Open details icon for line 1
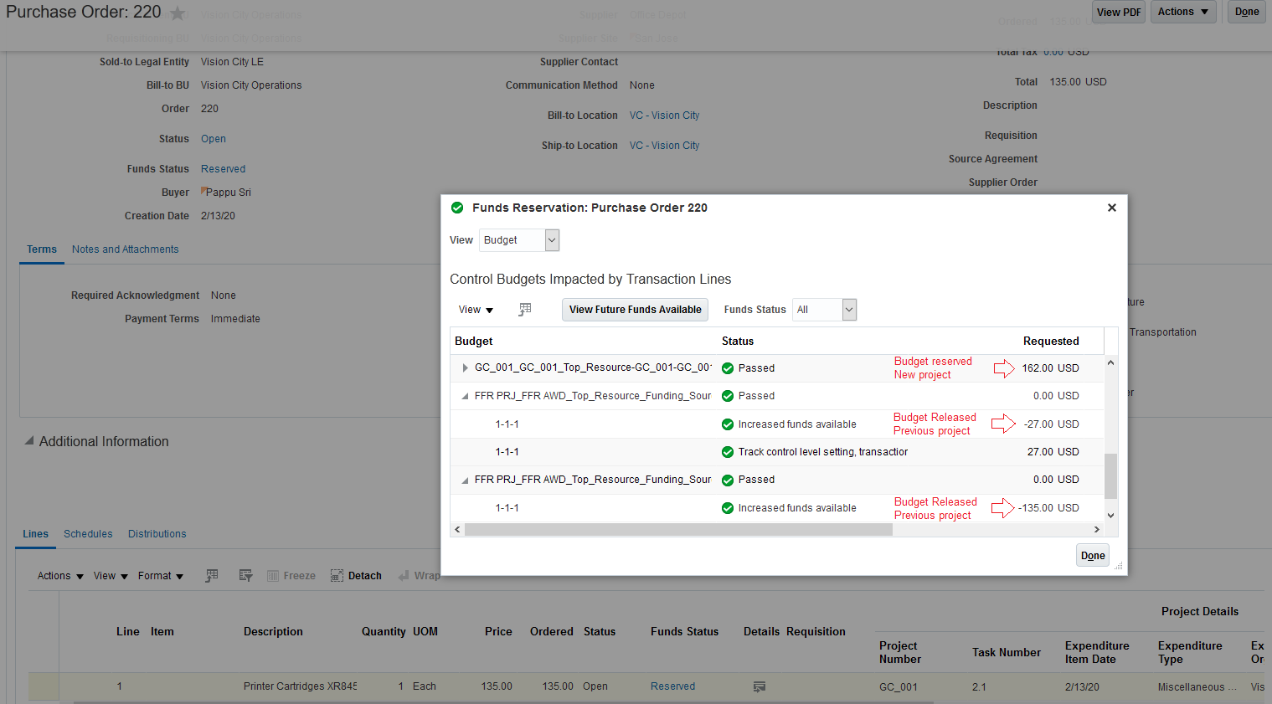This screenshot has width=1272, height=704. point(760,686)
